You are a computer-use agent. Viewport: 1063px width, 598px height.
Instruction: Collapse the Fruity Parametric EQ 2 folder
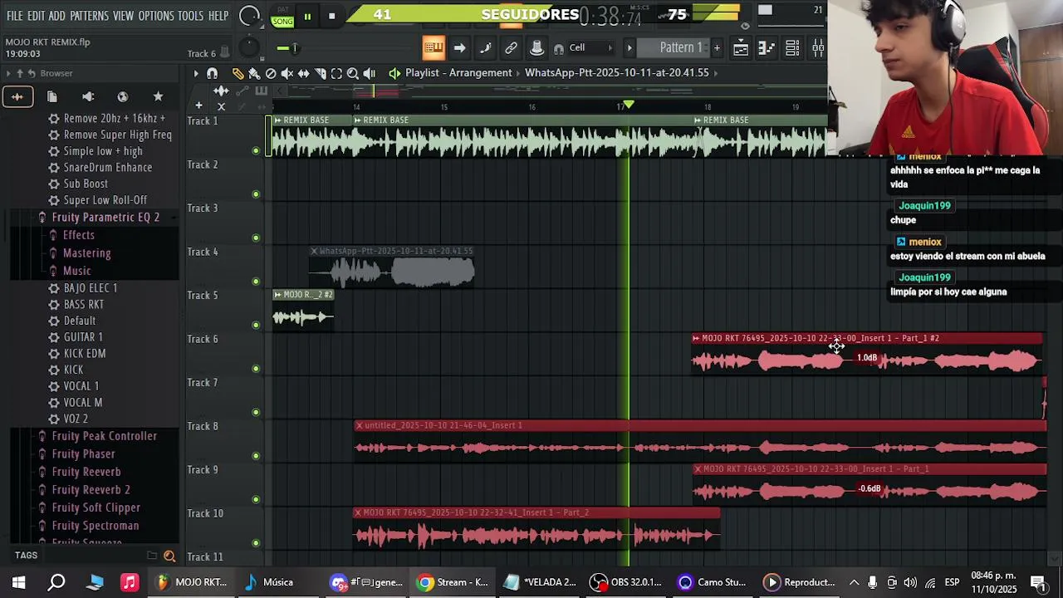tap(105, 218)
